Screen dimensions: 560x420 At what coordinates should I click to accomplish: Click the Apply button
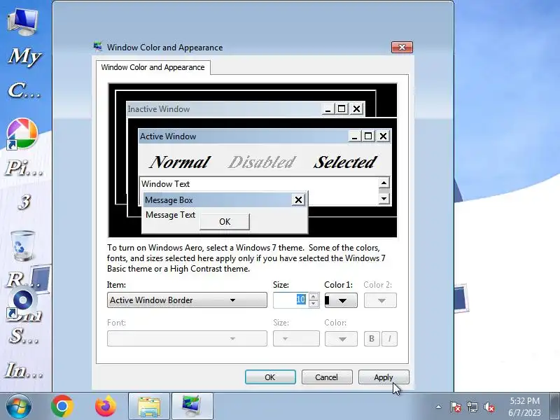click(x=384, y=377)
